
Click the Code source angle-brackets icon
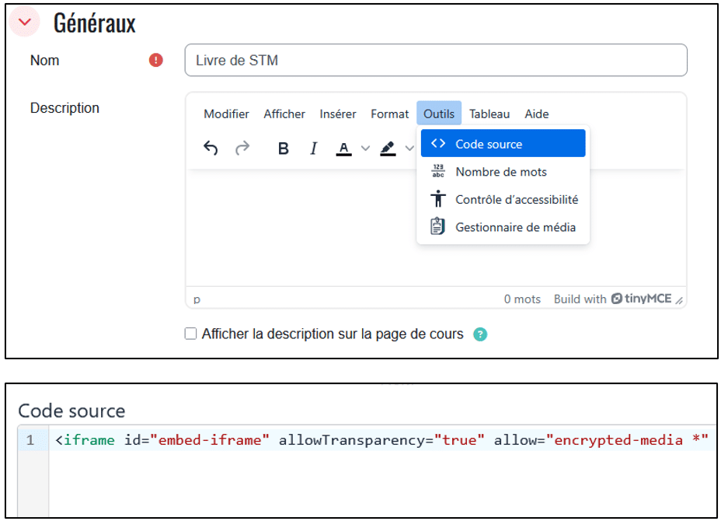click(438, 144)
